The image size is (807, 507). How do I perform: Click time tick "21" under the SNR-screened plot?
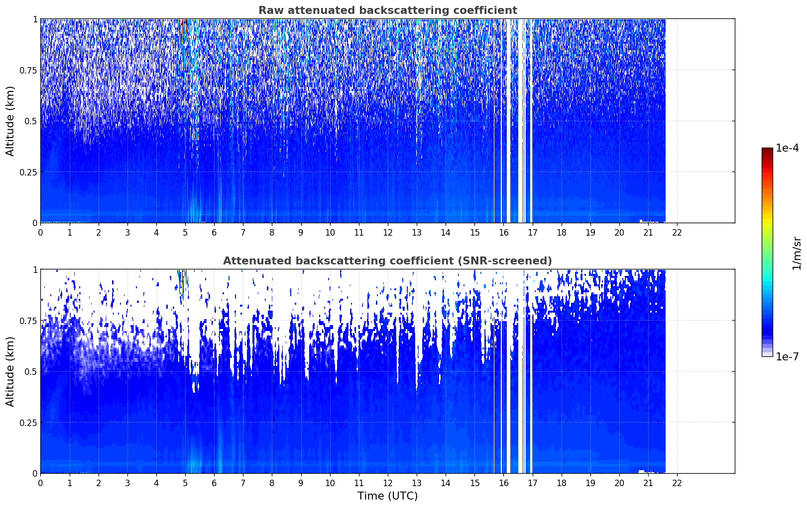click(648, 483)
